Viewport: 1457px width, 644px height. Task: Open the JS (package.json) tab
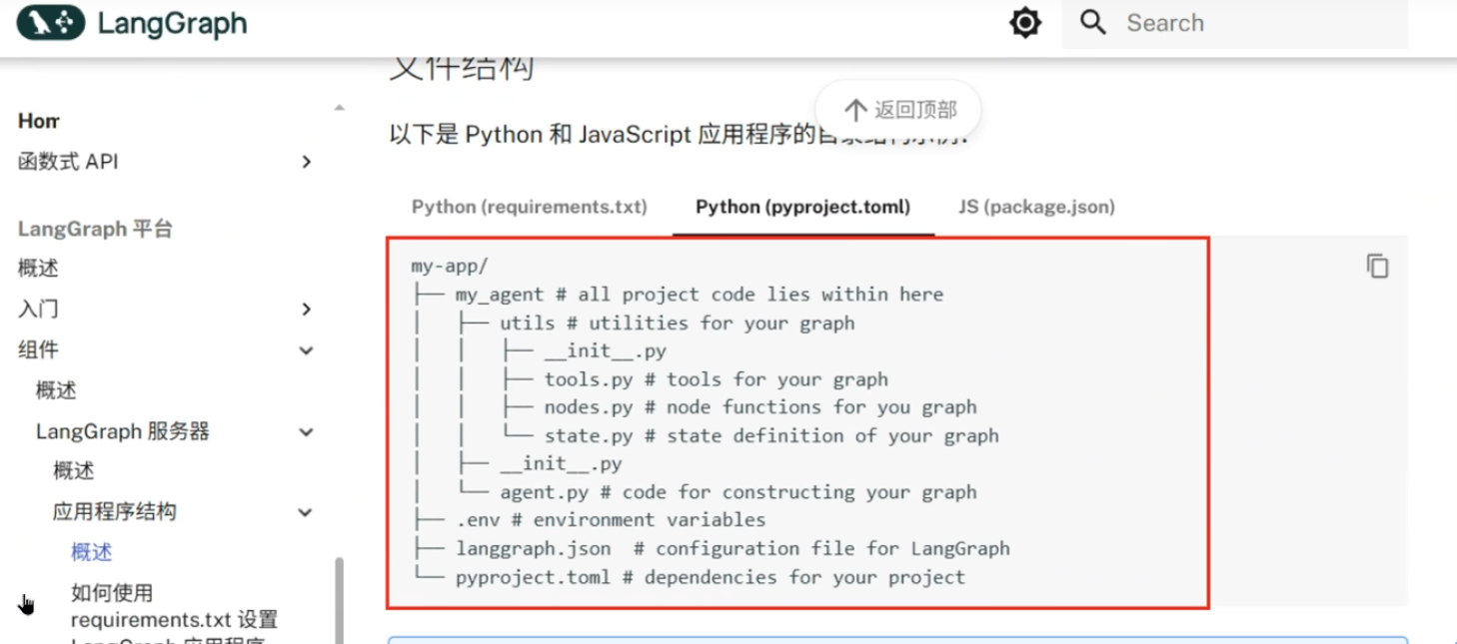1036,207
